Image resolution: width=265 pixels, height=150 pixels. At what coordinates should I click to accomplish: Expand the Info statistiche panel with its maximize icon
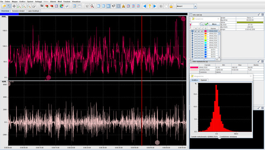[x=263, y=62]
